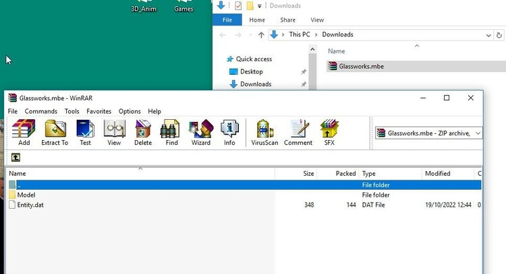Click Downloads in Explorer address path
Image resolution: width=506 pixels, height=274 pixels.
[x=337, y=34]
